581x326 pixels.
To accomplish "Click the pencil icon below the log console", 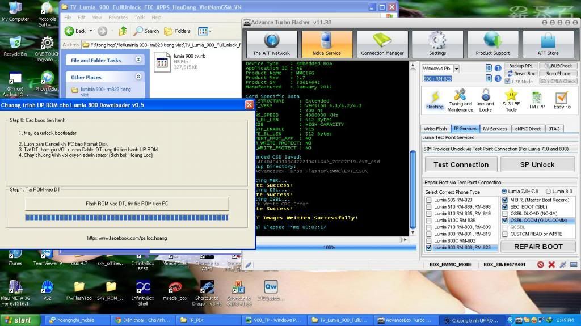I will [249, 265].
